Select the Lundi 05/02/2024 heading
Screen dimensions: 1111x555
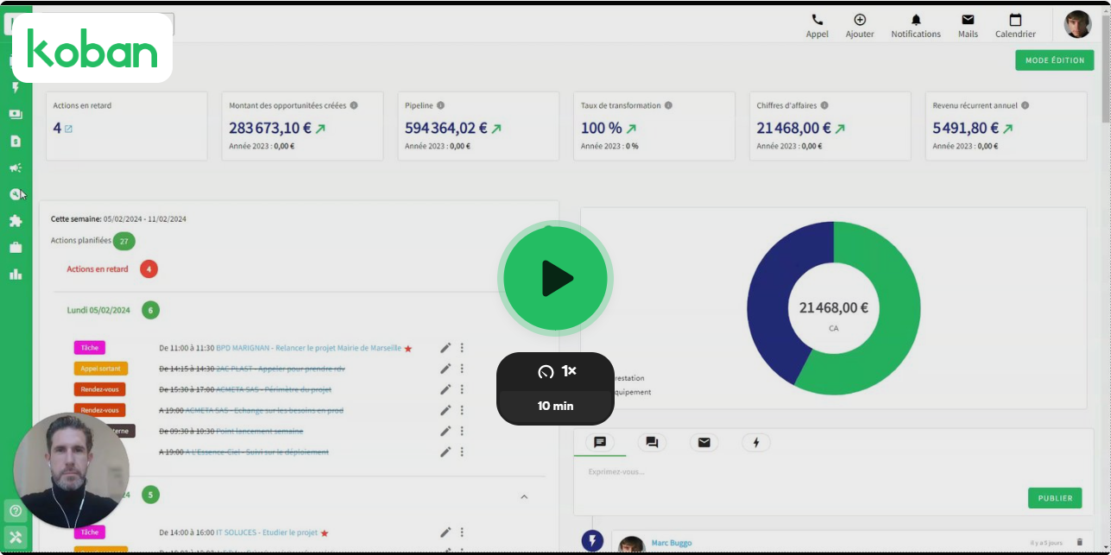click(98, 310)
